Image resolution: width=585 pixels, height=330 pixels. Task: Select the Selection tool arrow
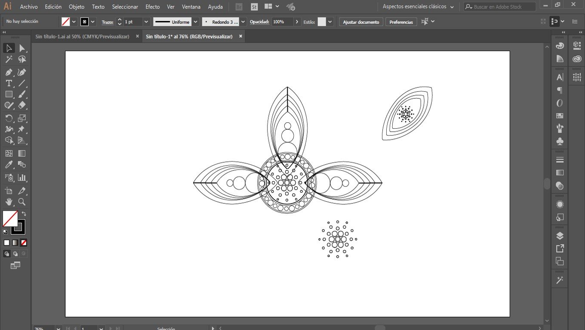[x=9, y=48]
